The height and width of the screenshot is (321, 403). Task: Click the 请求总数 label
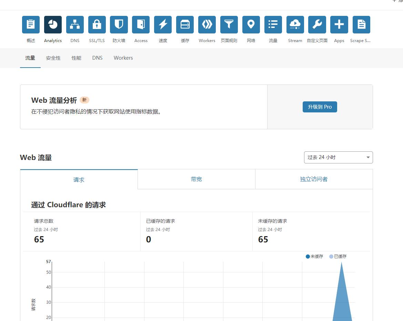44,221
